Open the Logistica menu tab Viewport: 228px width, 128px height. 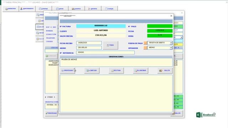coord(76,9)
